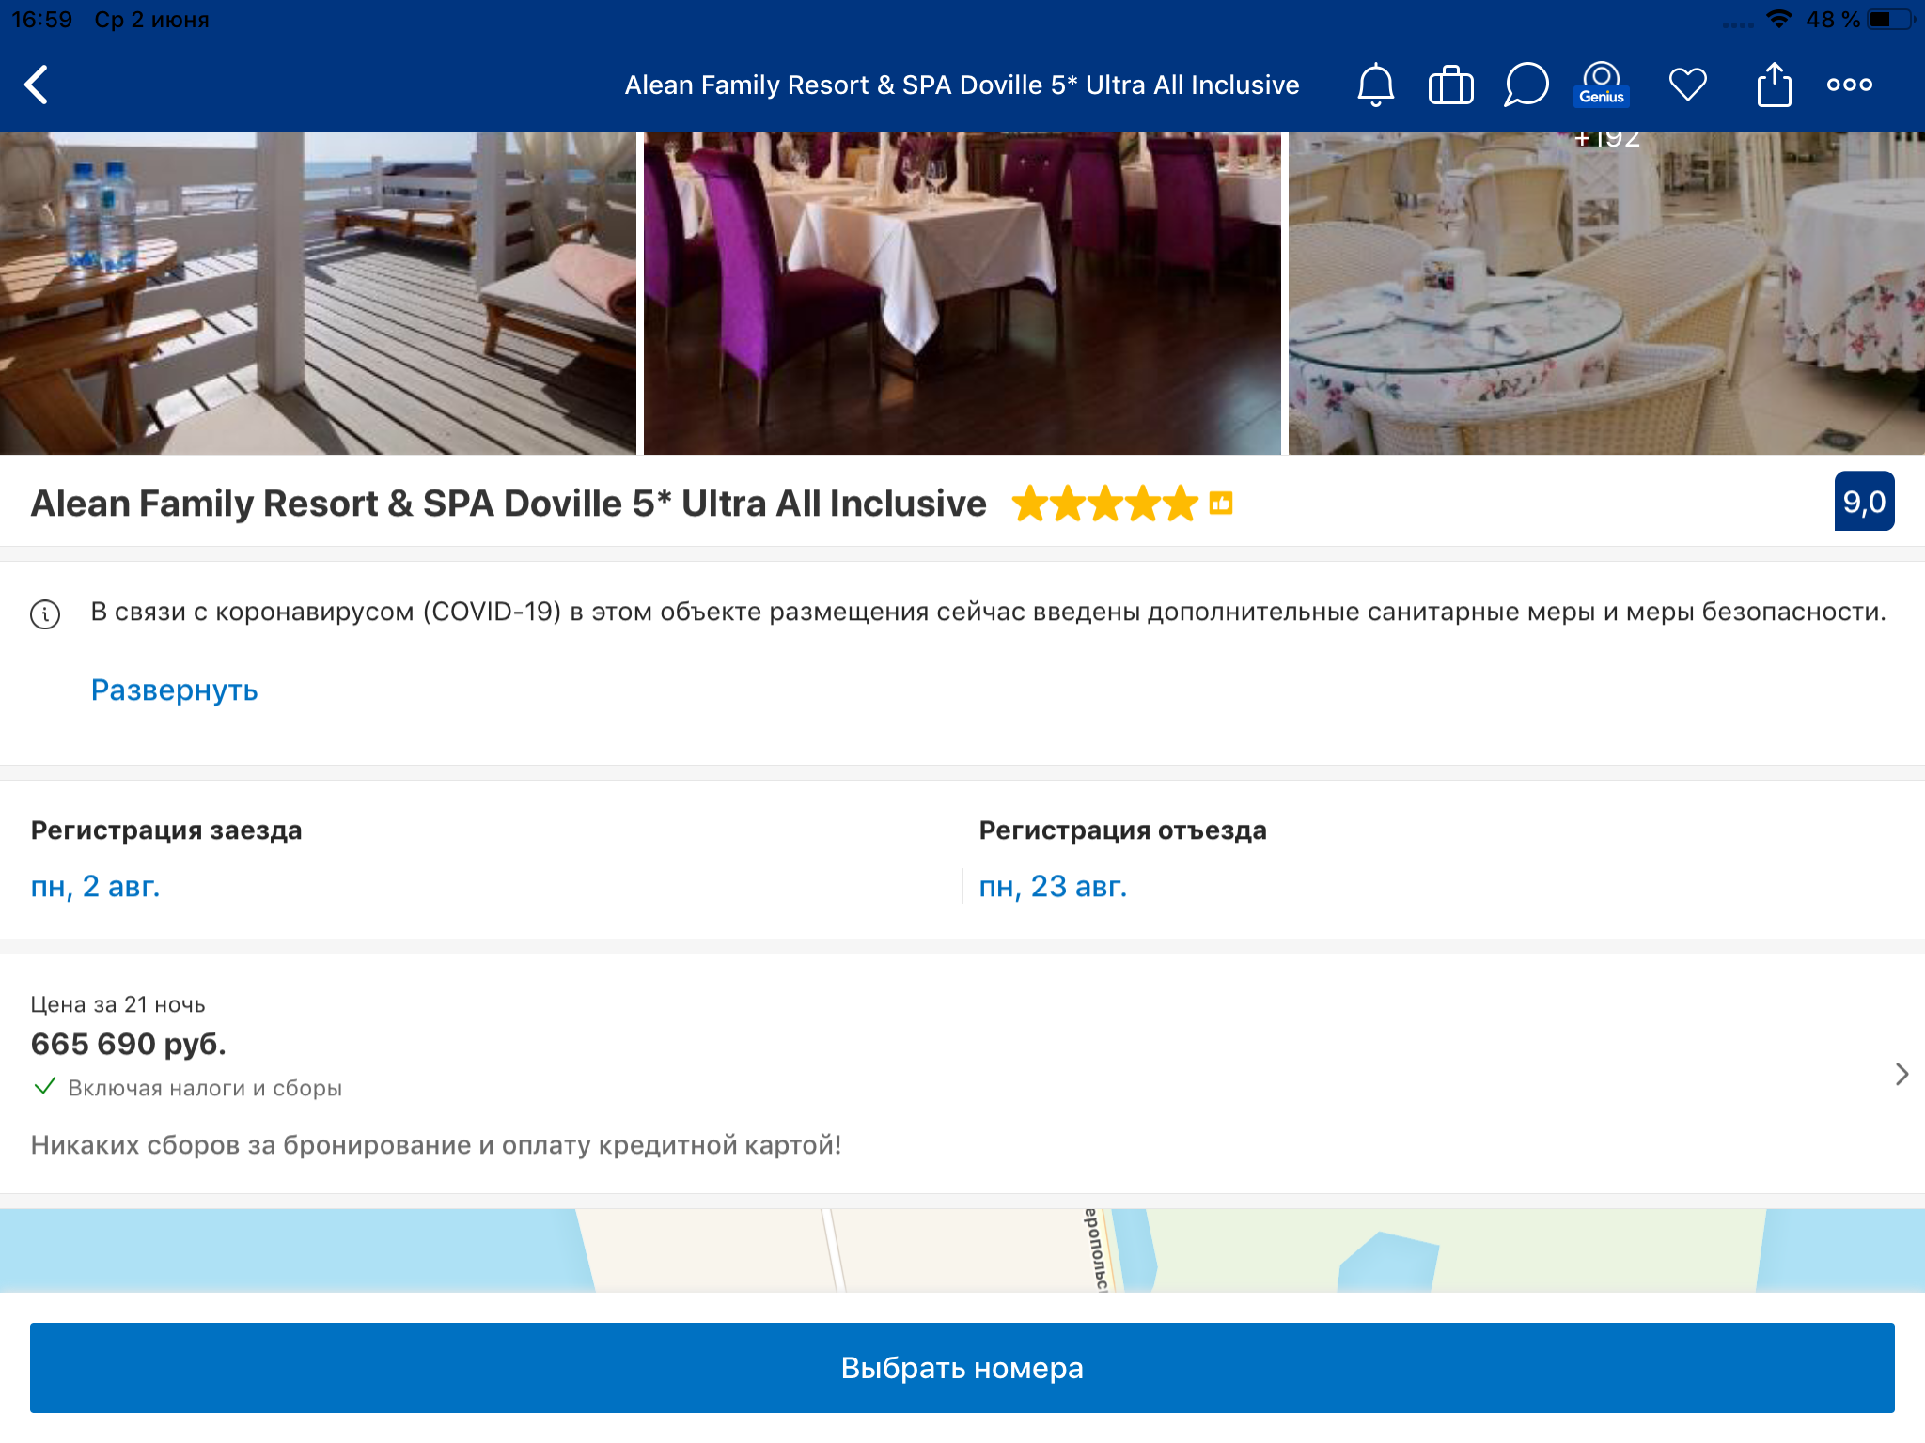Image resolution: width=1925 pixels, height=1443 pixels.
Task: Open bookings suitcase icon
Action: 1450,85
